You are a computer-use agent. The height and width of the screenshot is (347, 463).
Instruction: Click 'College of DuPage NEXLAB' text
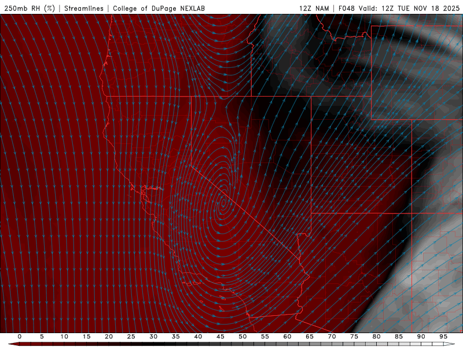[x=159, y=8]
